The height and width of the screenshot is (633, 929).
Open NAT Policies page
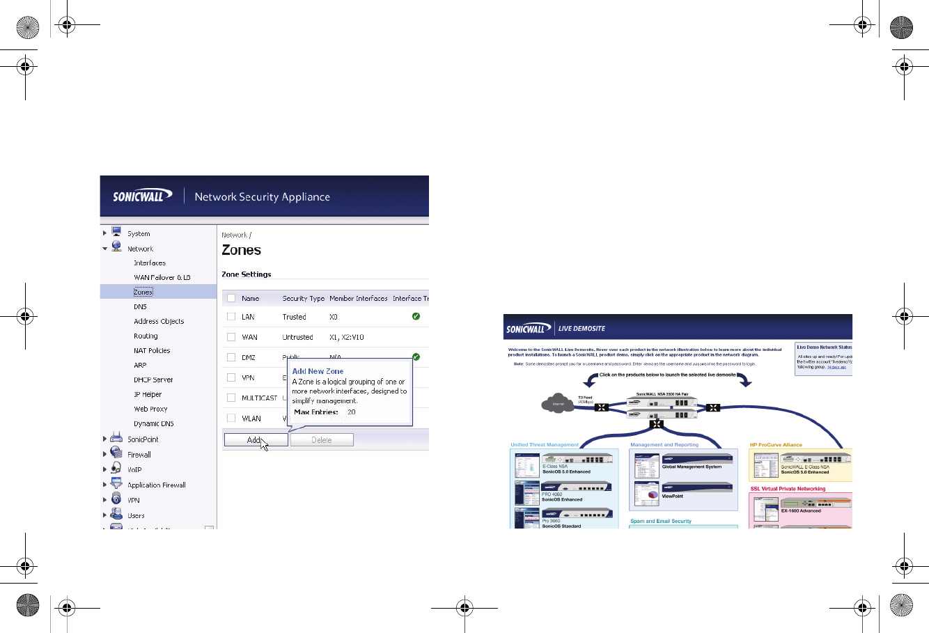coord(152,351)
